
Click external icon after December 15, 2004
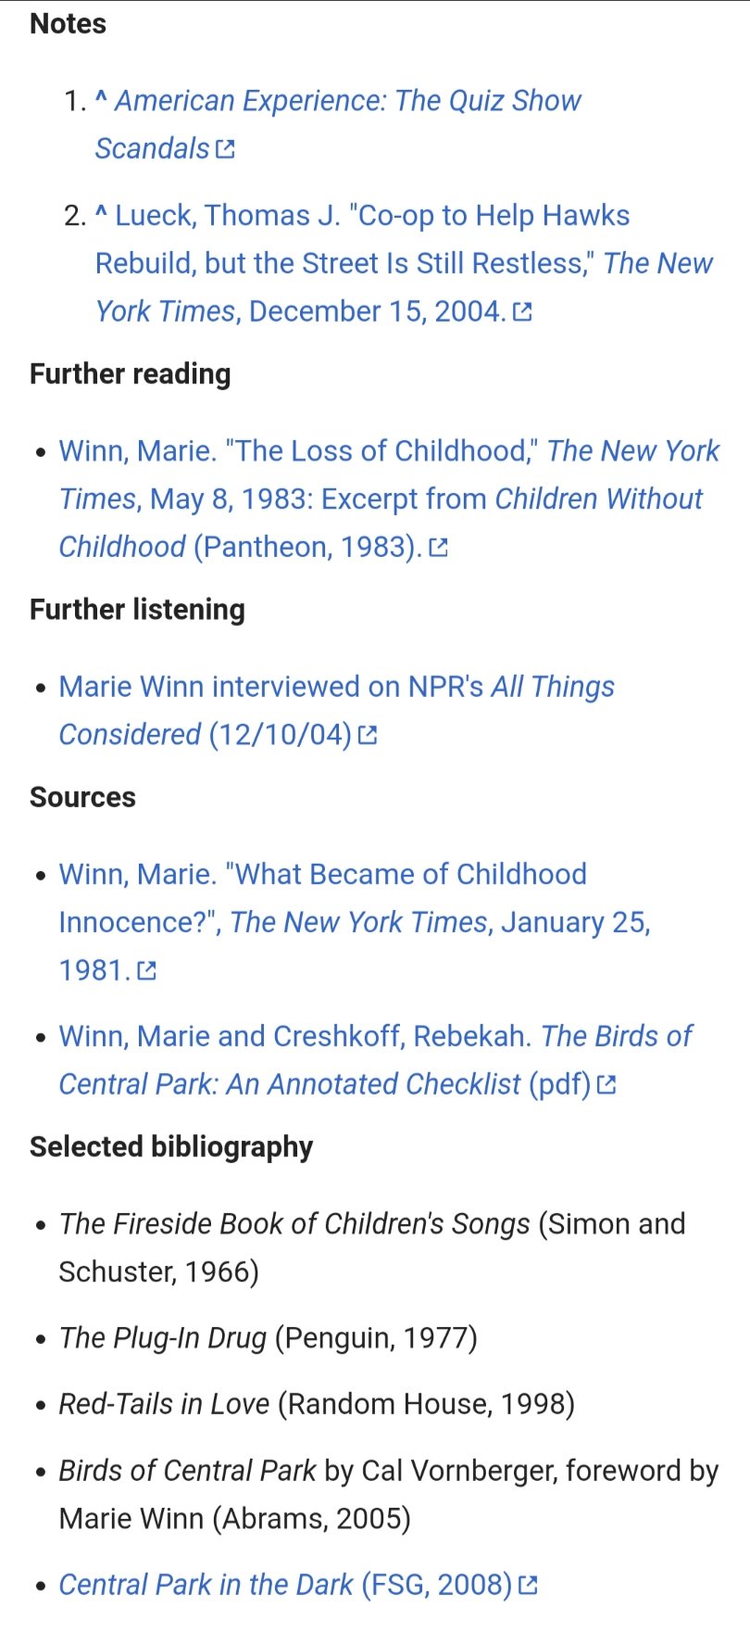(x=522, y=312)
